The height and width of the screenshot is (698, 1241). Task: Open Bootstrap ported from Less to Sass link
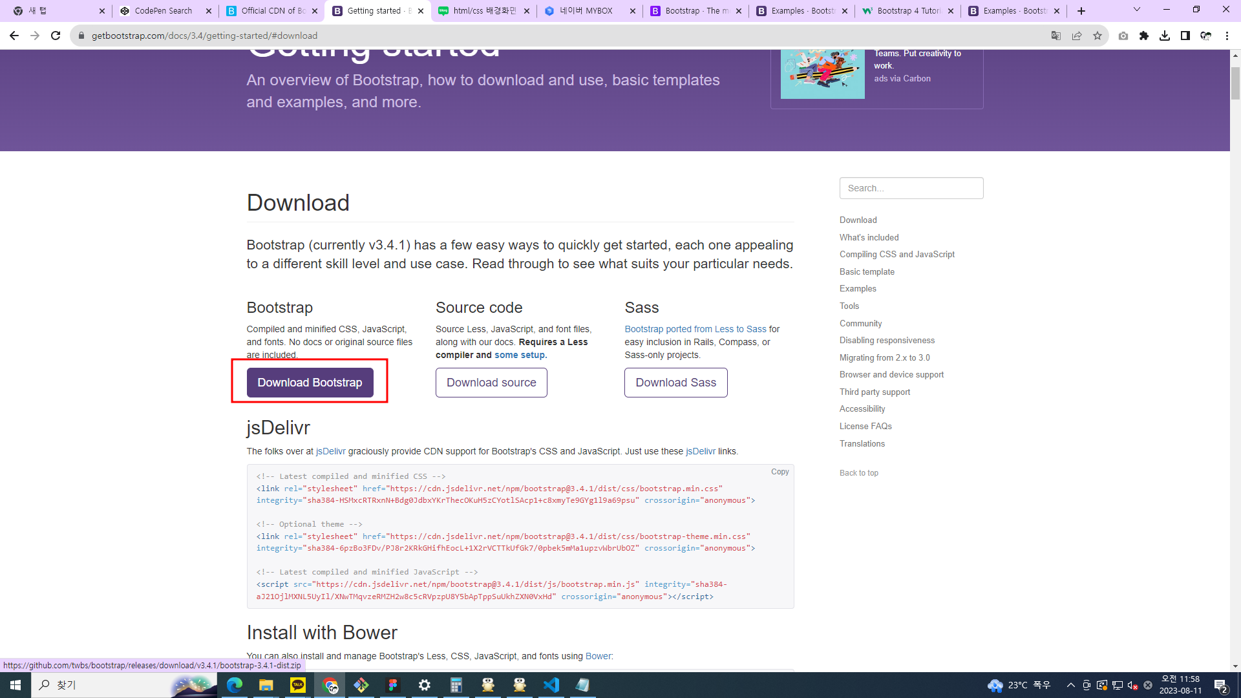pyautogui.click(x=695, y=329)
